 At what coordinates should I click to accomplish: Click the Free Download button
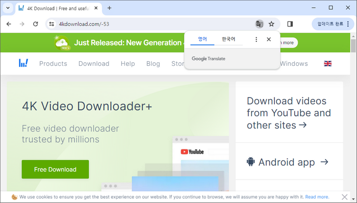tap(55, 169)
